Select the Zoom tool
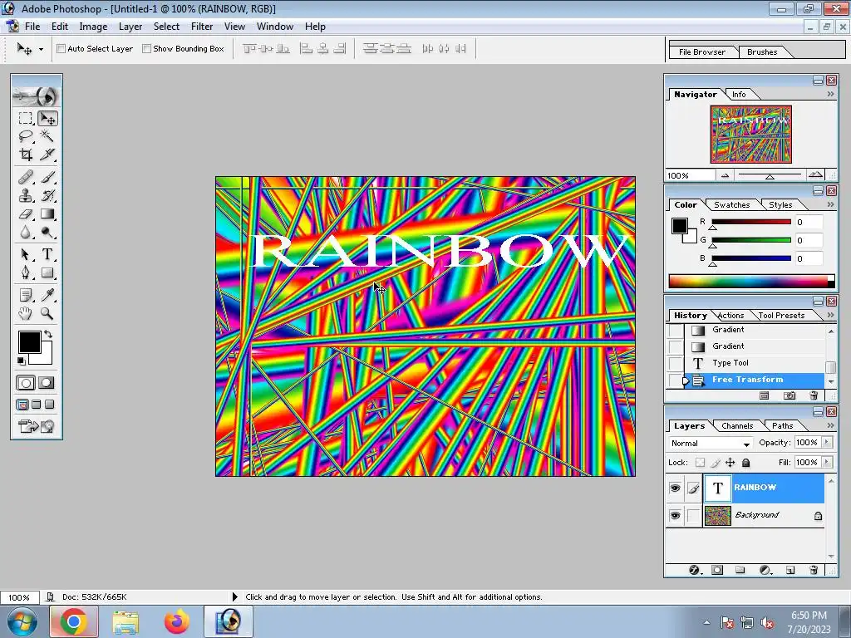 coord(47,313)
